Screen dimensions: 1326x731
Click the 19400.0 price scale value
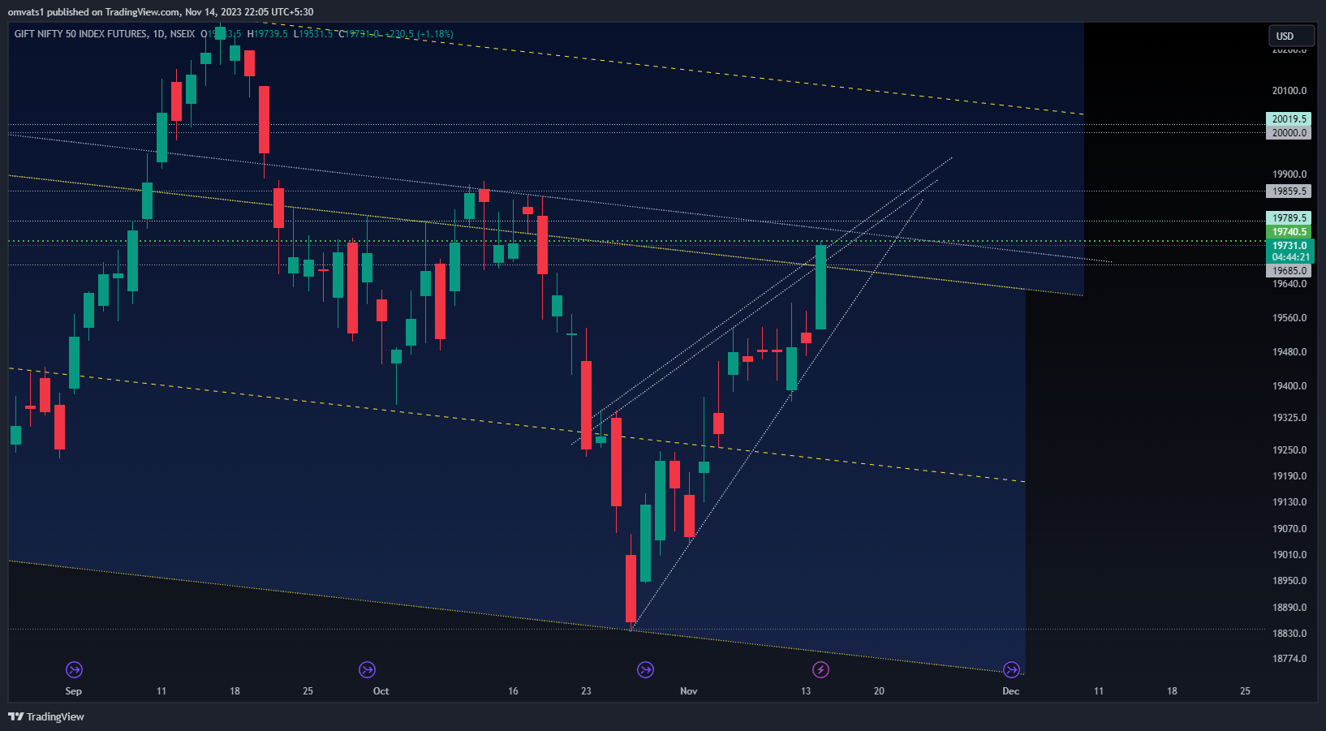1289,386
